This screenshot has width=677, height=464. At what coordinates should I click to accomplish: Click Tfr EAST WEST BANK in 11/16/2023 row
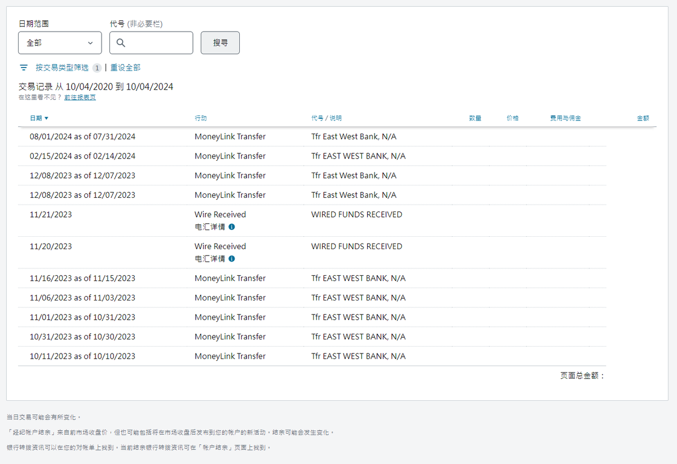(358, 278)
